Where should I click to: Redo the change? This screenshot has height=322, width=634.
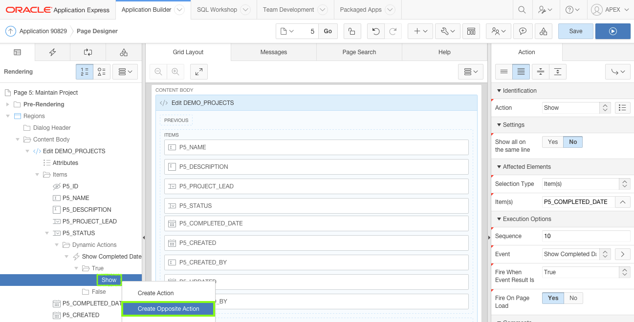[393, 31]
